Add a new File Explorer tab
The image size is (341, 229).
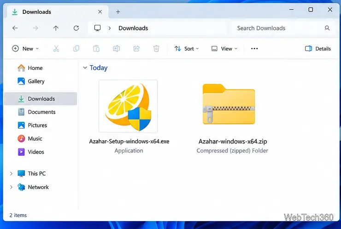pos(118,11)
